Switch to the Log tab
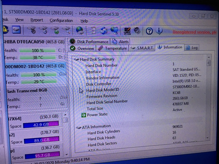Screen dimensions: 219x164 192,48
